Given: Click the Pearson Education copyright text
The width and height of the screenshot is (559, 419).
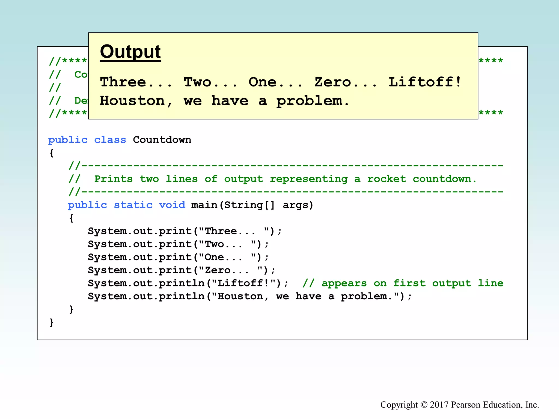Looking at the screenshot, I should (460, 405).
